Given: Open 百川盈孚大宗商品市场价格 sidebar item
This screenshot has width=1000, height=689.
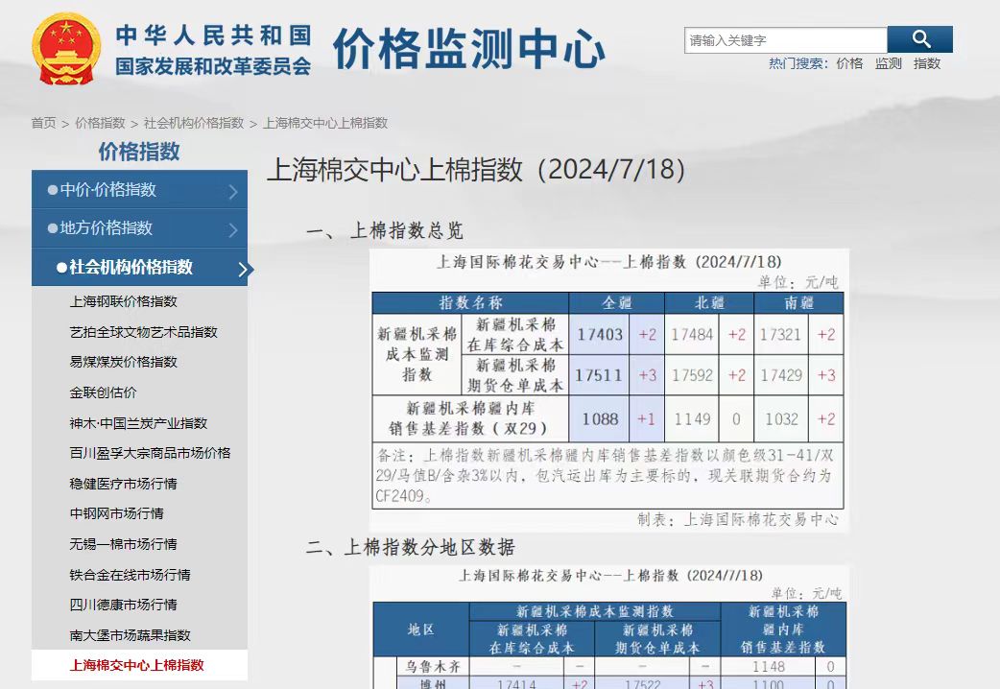Looking at the screenshot, I should (150, 453).
